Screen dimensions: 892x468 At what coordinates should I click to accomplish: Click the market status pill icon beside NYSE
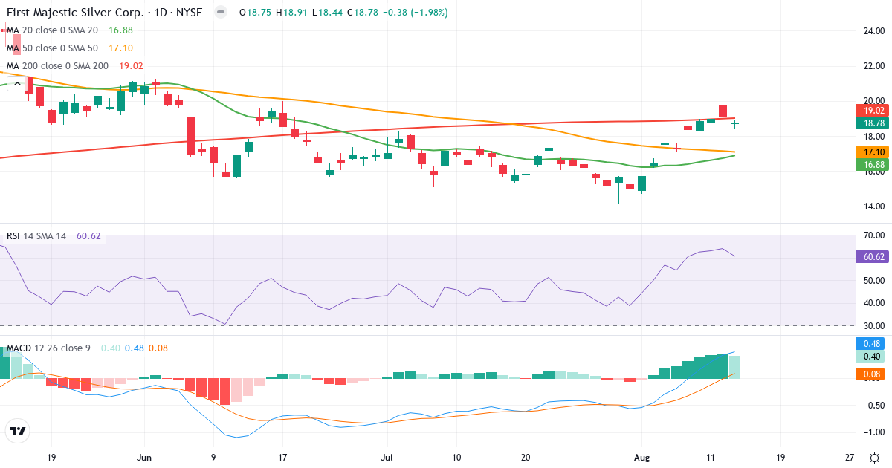pos(220,13)
